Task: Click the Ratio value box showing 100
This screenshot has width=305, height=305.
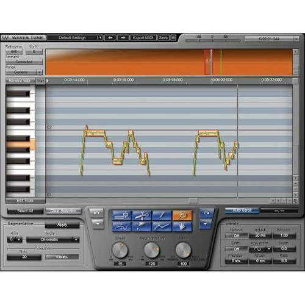Action: click(184, 264)
